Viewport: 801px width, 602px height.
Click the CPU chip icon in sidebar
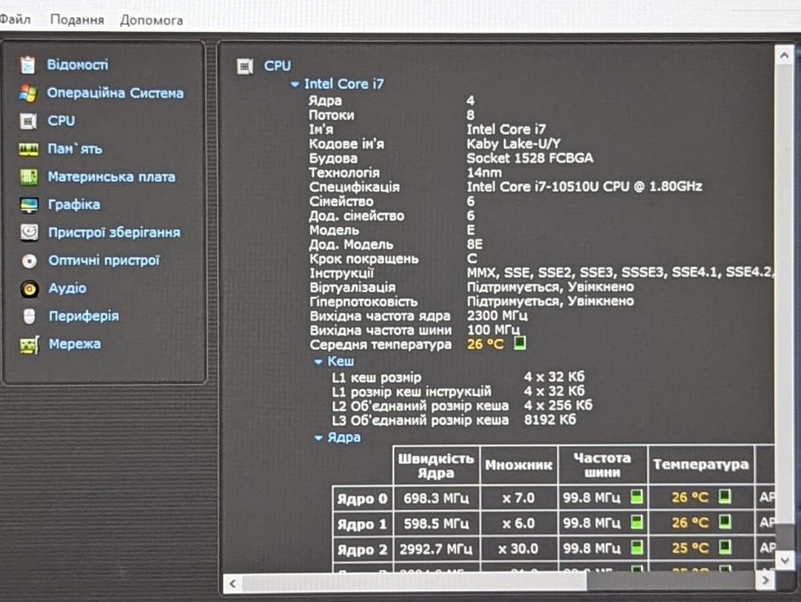pos(28,121)
